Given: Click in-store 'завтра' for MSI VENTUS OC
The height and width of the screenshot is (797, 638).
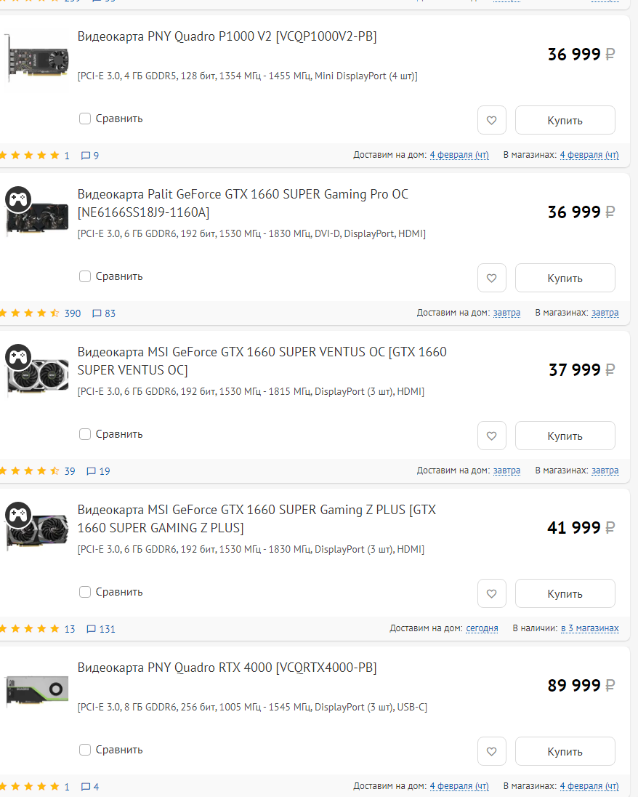Looking at the screenshot, I should pos(605,470).
